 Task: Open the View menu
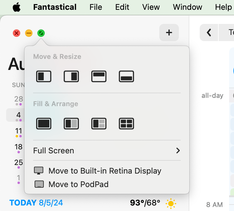pos(151,7)
